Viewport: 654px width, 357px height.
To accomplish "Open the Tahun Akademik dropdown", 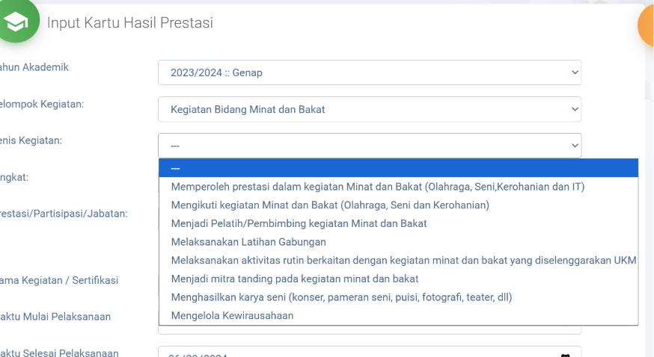I will click(x=370, y=72).
